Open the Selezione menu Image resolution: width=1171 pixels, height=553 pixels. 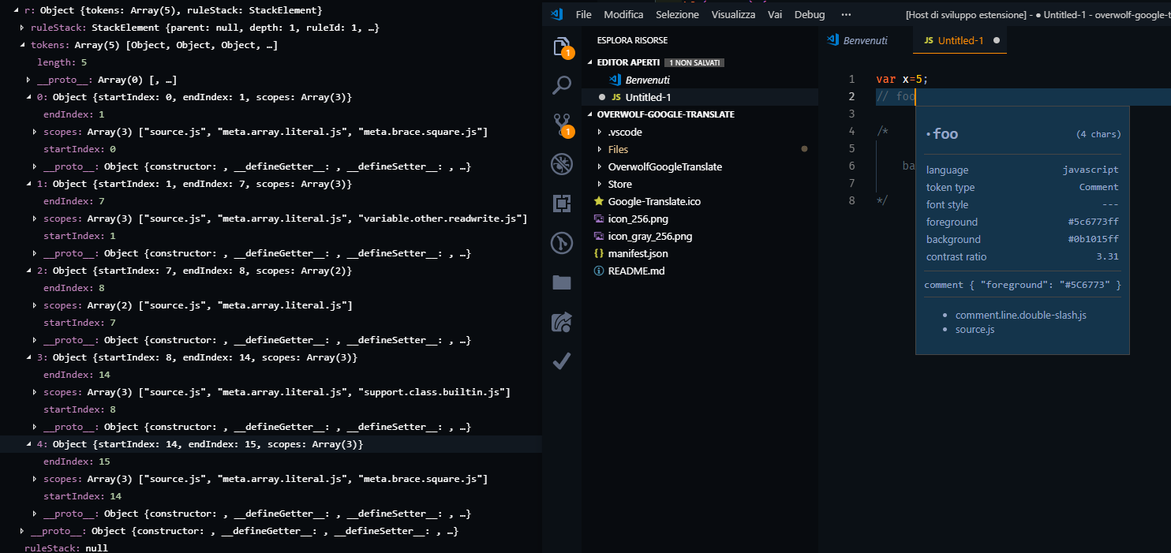pyautogui.click(x=677, y=14)
